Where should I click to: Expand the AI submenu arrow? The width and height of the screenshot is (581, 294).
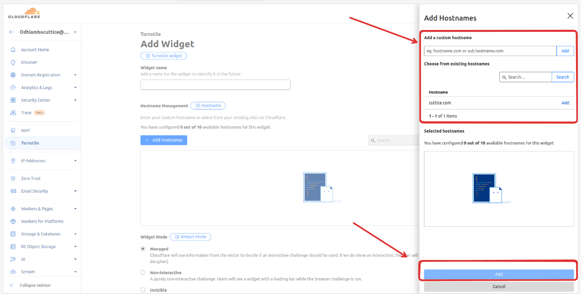75,259
